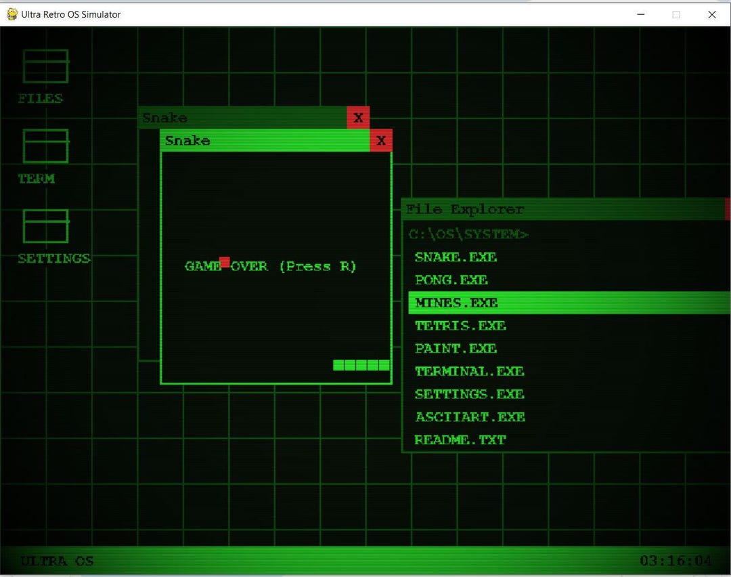The image size is (731, 577).
Task: Select the highlighted MINES.EXE entry
Action: click(569, 303)
